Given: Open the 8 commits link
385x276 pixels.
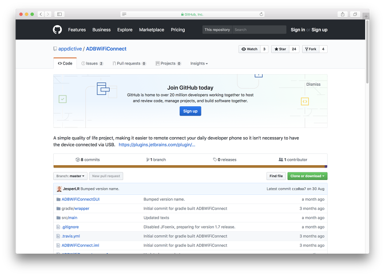Looking at the screenshot, I should coord(88,159).
